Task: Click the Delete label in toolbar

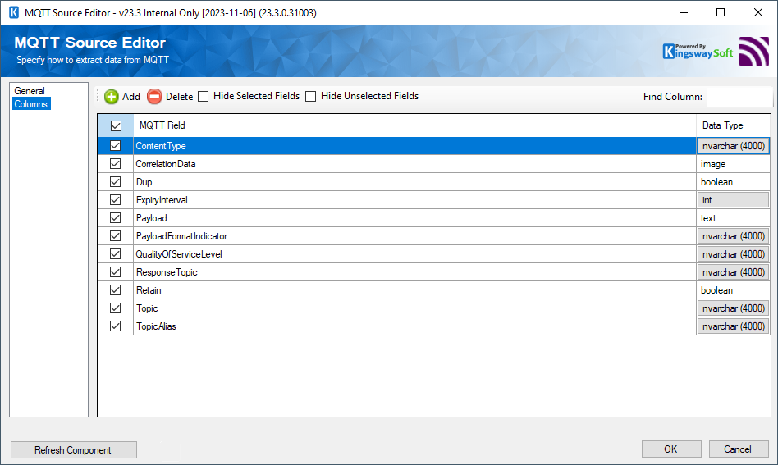Action: (179, 97)
